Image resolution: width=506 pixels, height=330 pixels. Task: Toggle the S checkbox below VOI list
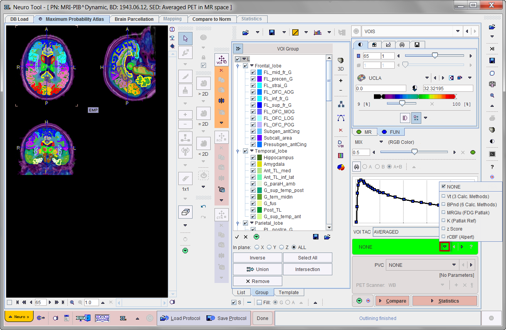click(234, 303)
